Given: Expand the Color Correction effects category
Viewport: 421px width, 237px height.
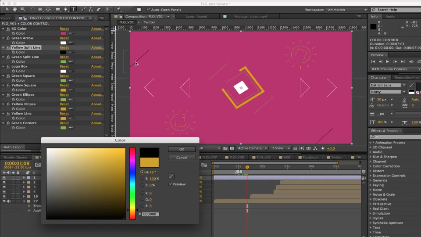Looking at the screenshot, I should pyautogui.click(x=386, y=166).
